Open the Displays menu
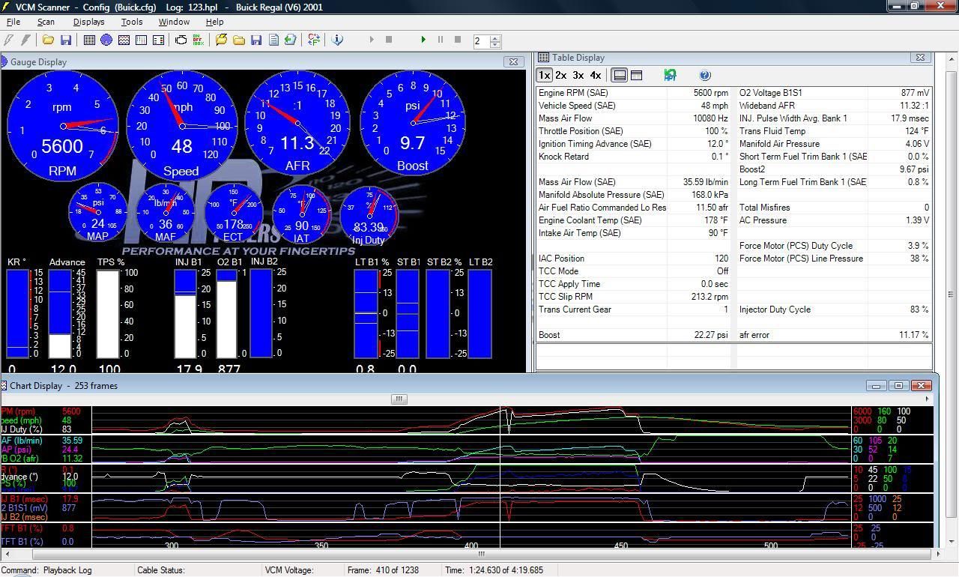The width and height of the screenshot is (959, 577). (x=88, y=22)
